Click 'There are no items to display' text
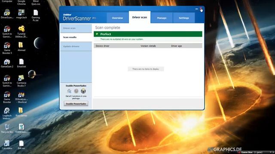This screenshot has width=275, height=154. (x=146, y=69)
